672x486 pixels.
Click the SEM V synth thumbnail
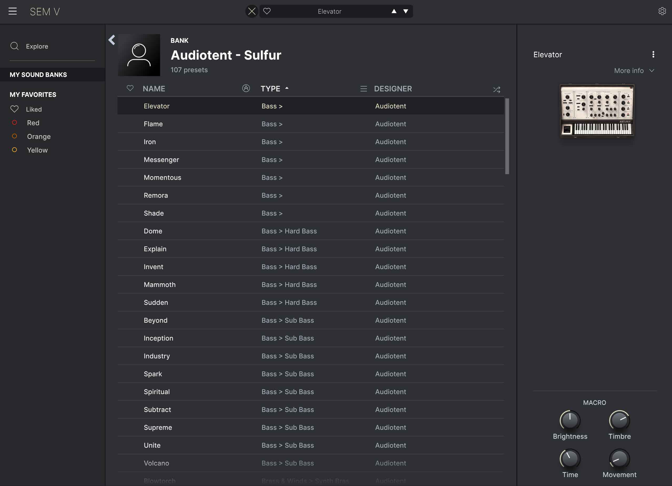pos(597,111)
